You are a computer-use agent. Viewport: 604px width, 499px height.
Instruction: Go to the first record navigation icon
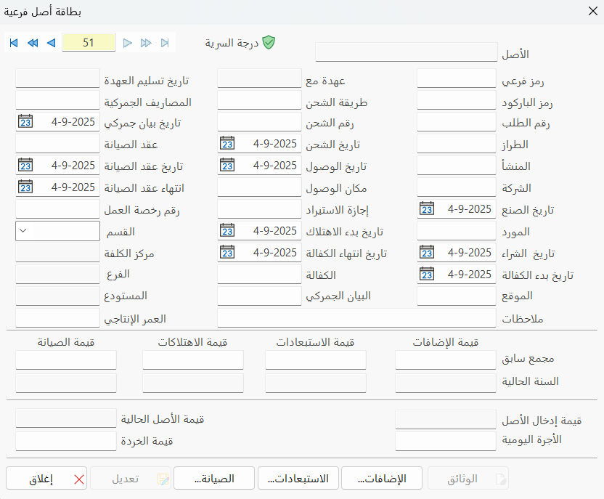[13, 43]
